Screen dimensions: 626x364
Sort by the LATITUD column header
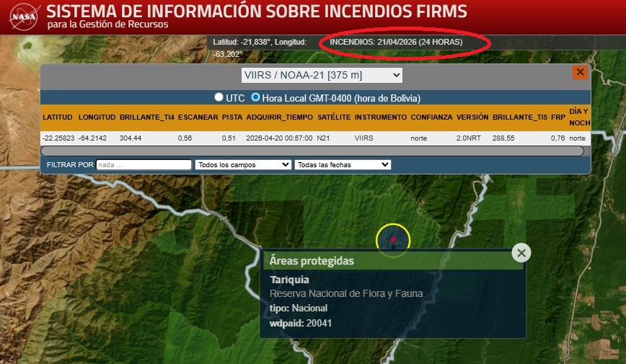pos(58,117)
